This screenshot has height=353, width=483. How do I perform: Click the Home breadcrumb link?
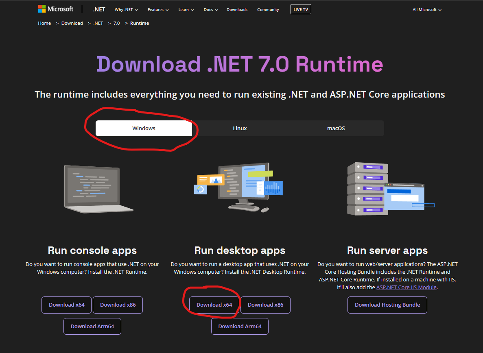click(x=44, y=23)
